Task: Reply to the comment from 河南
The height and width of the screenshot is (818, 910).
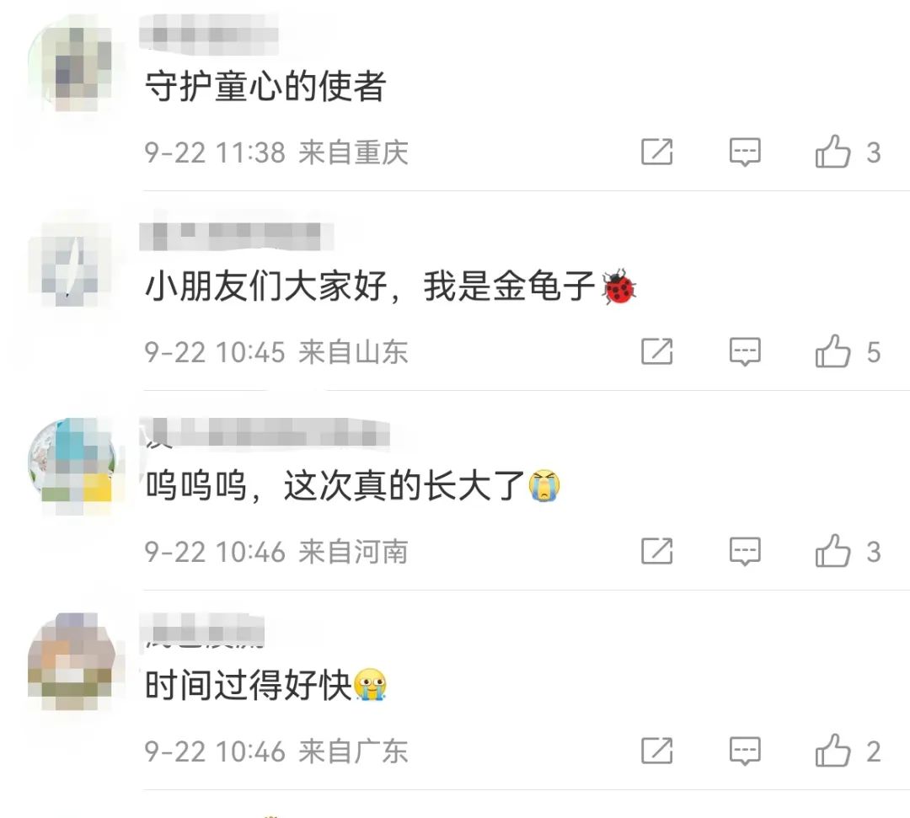Action: [745, 551]
